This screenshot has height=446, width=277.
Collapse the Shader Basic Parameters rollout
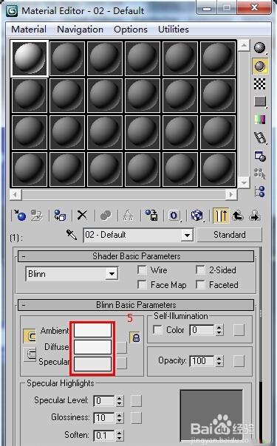pyautogui.click(x=136, y=256)
